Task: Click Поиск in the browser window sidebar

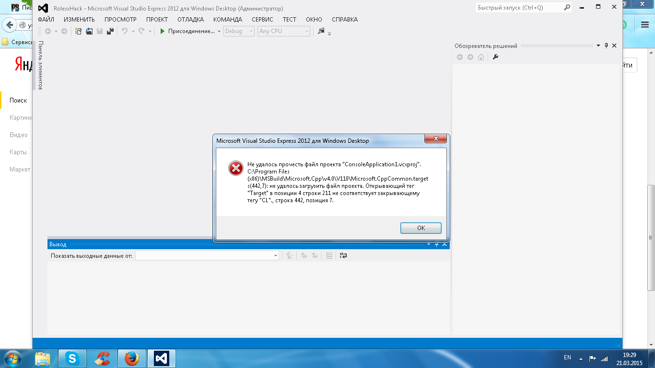Action: click(18, 100)
